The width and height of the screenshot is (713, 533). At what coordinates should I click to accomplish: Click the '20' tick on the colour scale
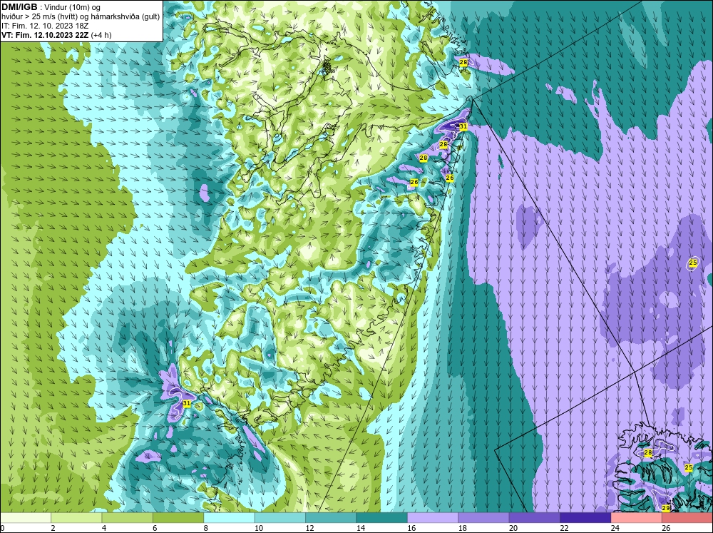513,529
